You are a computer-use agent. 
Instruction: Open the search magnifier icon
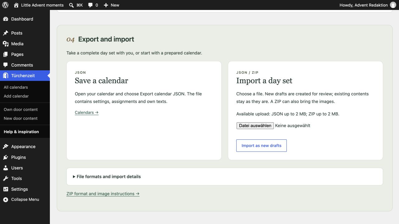click(71, 5)
